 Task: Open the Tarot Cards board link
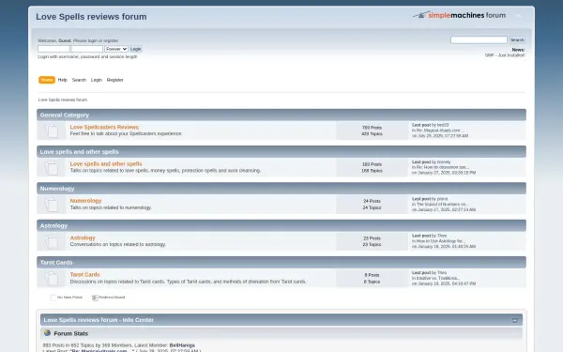click(x=84, y=274)
